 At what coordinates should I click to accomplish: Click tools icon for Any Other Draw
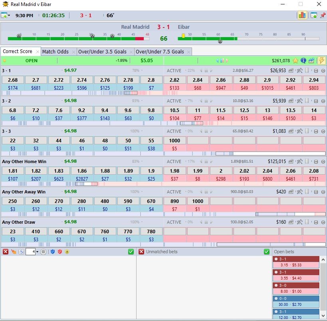point(299,222)
